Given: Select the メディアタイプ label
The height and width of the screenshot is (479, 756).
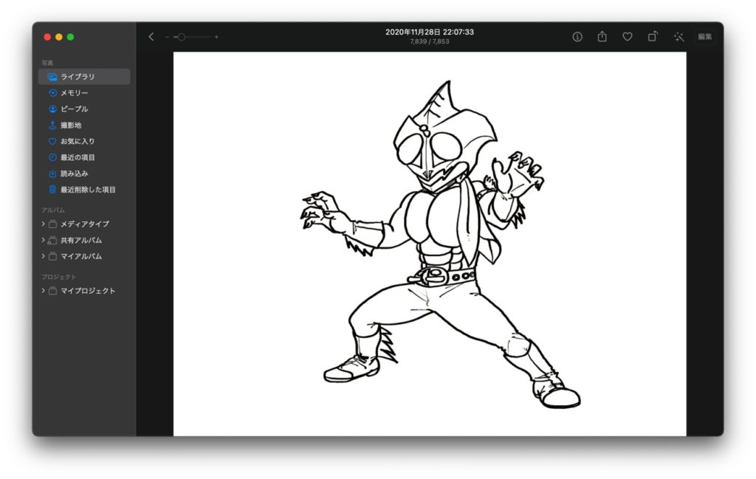Looking at the screenshot, I should tap(85, 224).
